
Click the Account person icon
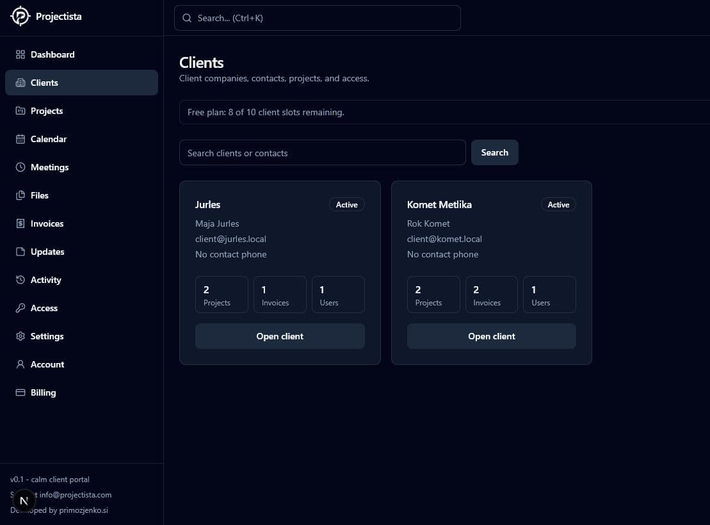point(20,364)
